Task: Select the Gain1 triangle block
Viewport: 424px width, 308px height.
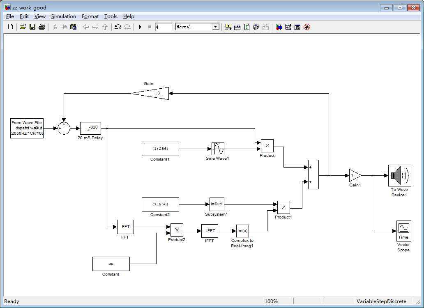Action: (x=355, y=176)
